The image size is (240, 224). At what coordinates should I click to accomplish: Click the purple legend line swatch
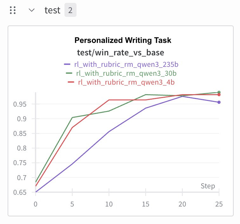(67, 64)
